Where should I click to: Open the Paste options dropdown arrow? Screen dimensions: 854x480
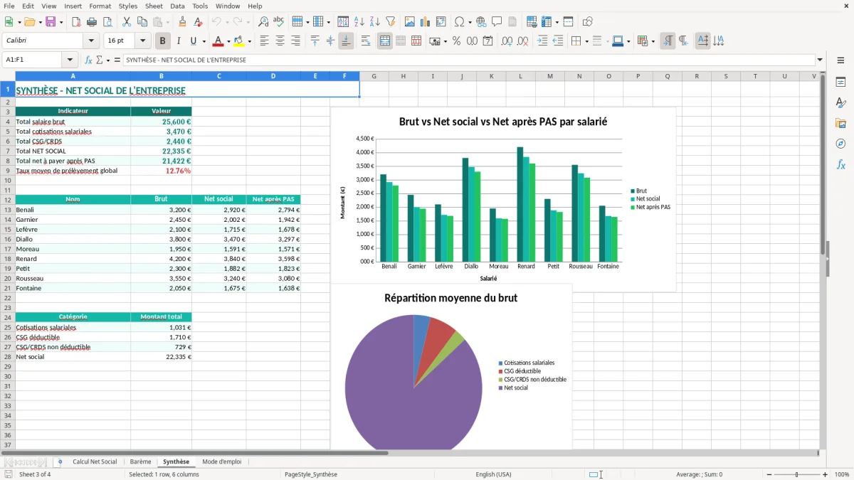click(167, 22)
